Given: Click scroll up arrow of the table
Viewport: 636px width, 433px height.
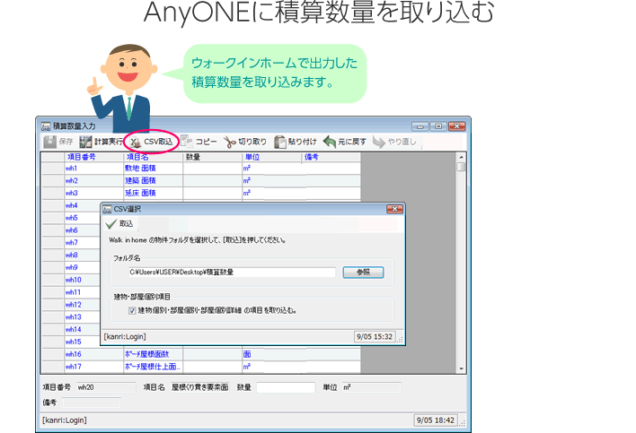Looking at the screenshot, I should coord(461,157).
